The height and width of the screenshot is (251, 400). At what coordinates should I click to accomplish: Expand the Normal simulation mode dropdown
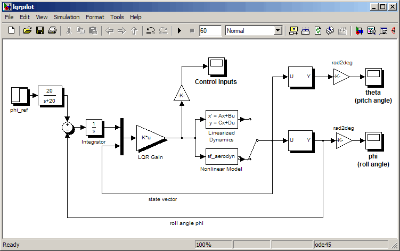click(x=277, y=31)
